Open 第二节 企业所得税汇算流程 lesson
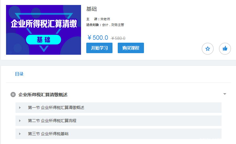 coord(52,121)
